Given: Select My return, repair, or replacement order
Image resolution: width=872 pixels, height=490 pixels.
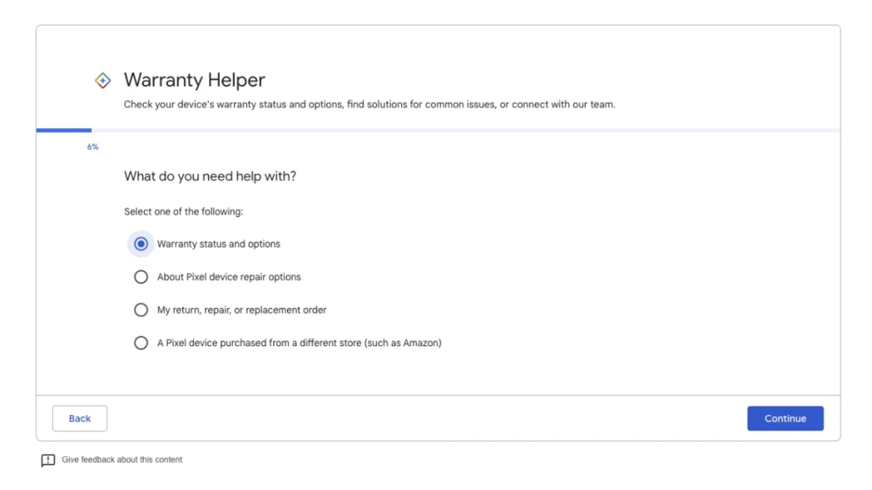Looking at the screenshot, I should pyautogui.click(x=141, y=310).
